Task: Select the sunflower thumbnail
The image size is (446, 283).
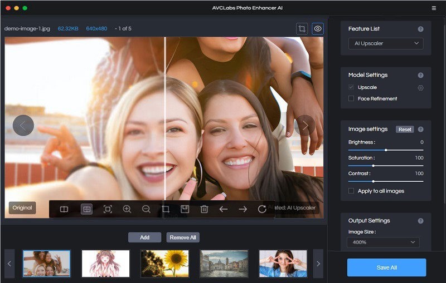Action: pyautogui.click(x=164, y=264)
